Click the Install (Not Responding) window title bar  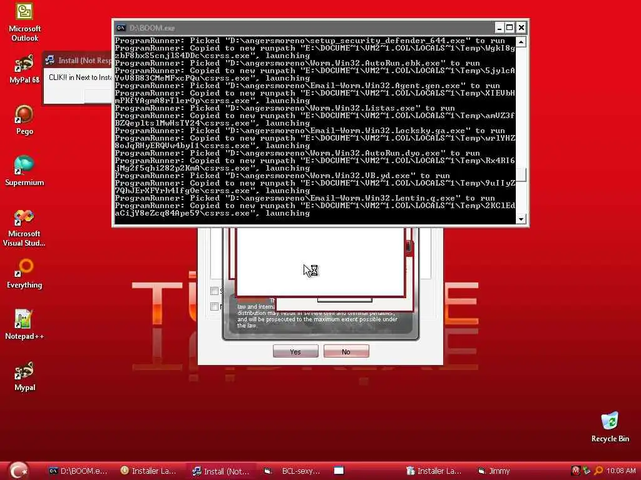click(x=78, y=61)
